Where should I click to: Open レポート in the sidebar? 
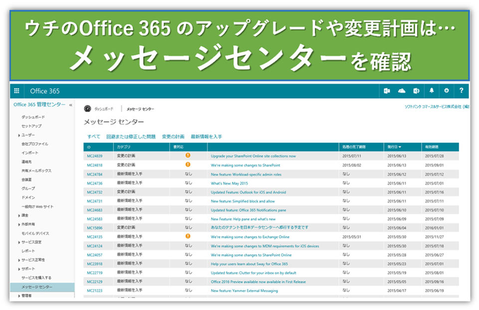28,251
